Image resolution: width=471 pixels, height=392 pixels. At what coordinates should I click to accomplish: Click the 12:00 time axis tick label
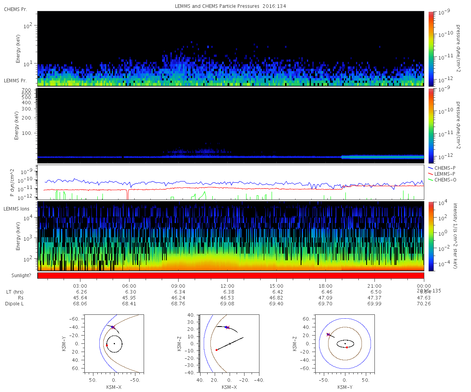227,286
